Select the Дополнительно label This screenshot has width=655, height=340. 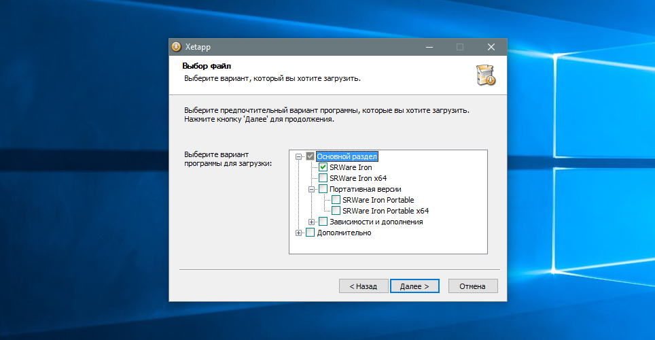click(344, 233)
